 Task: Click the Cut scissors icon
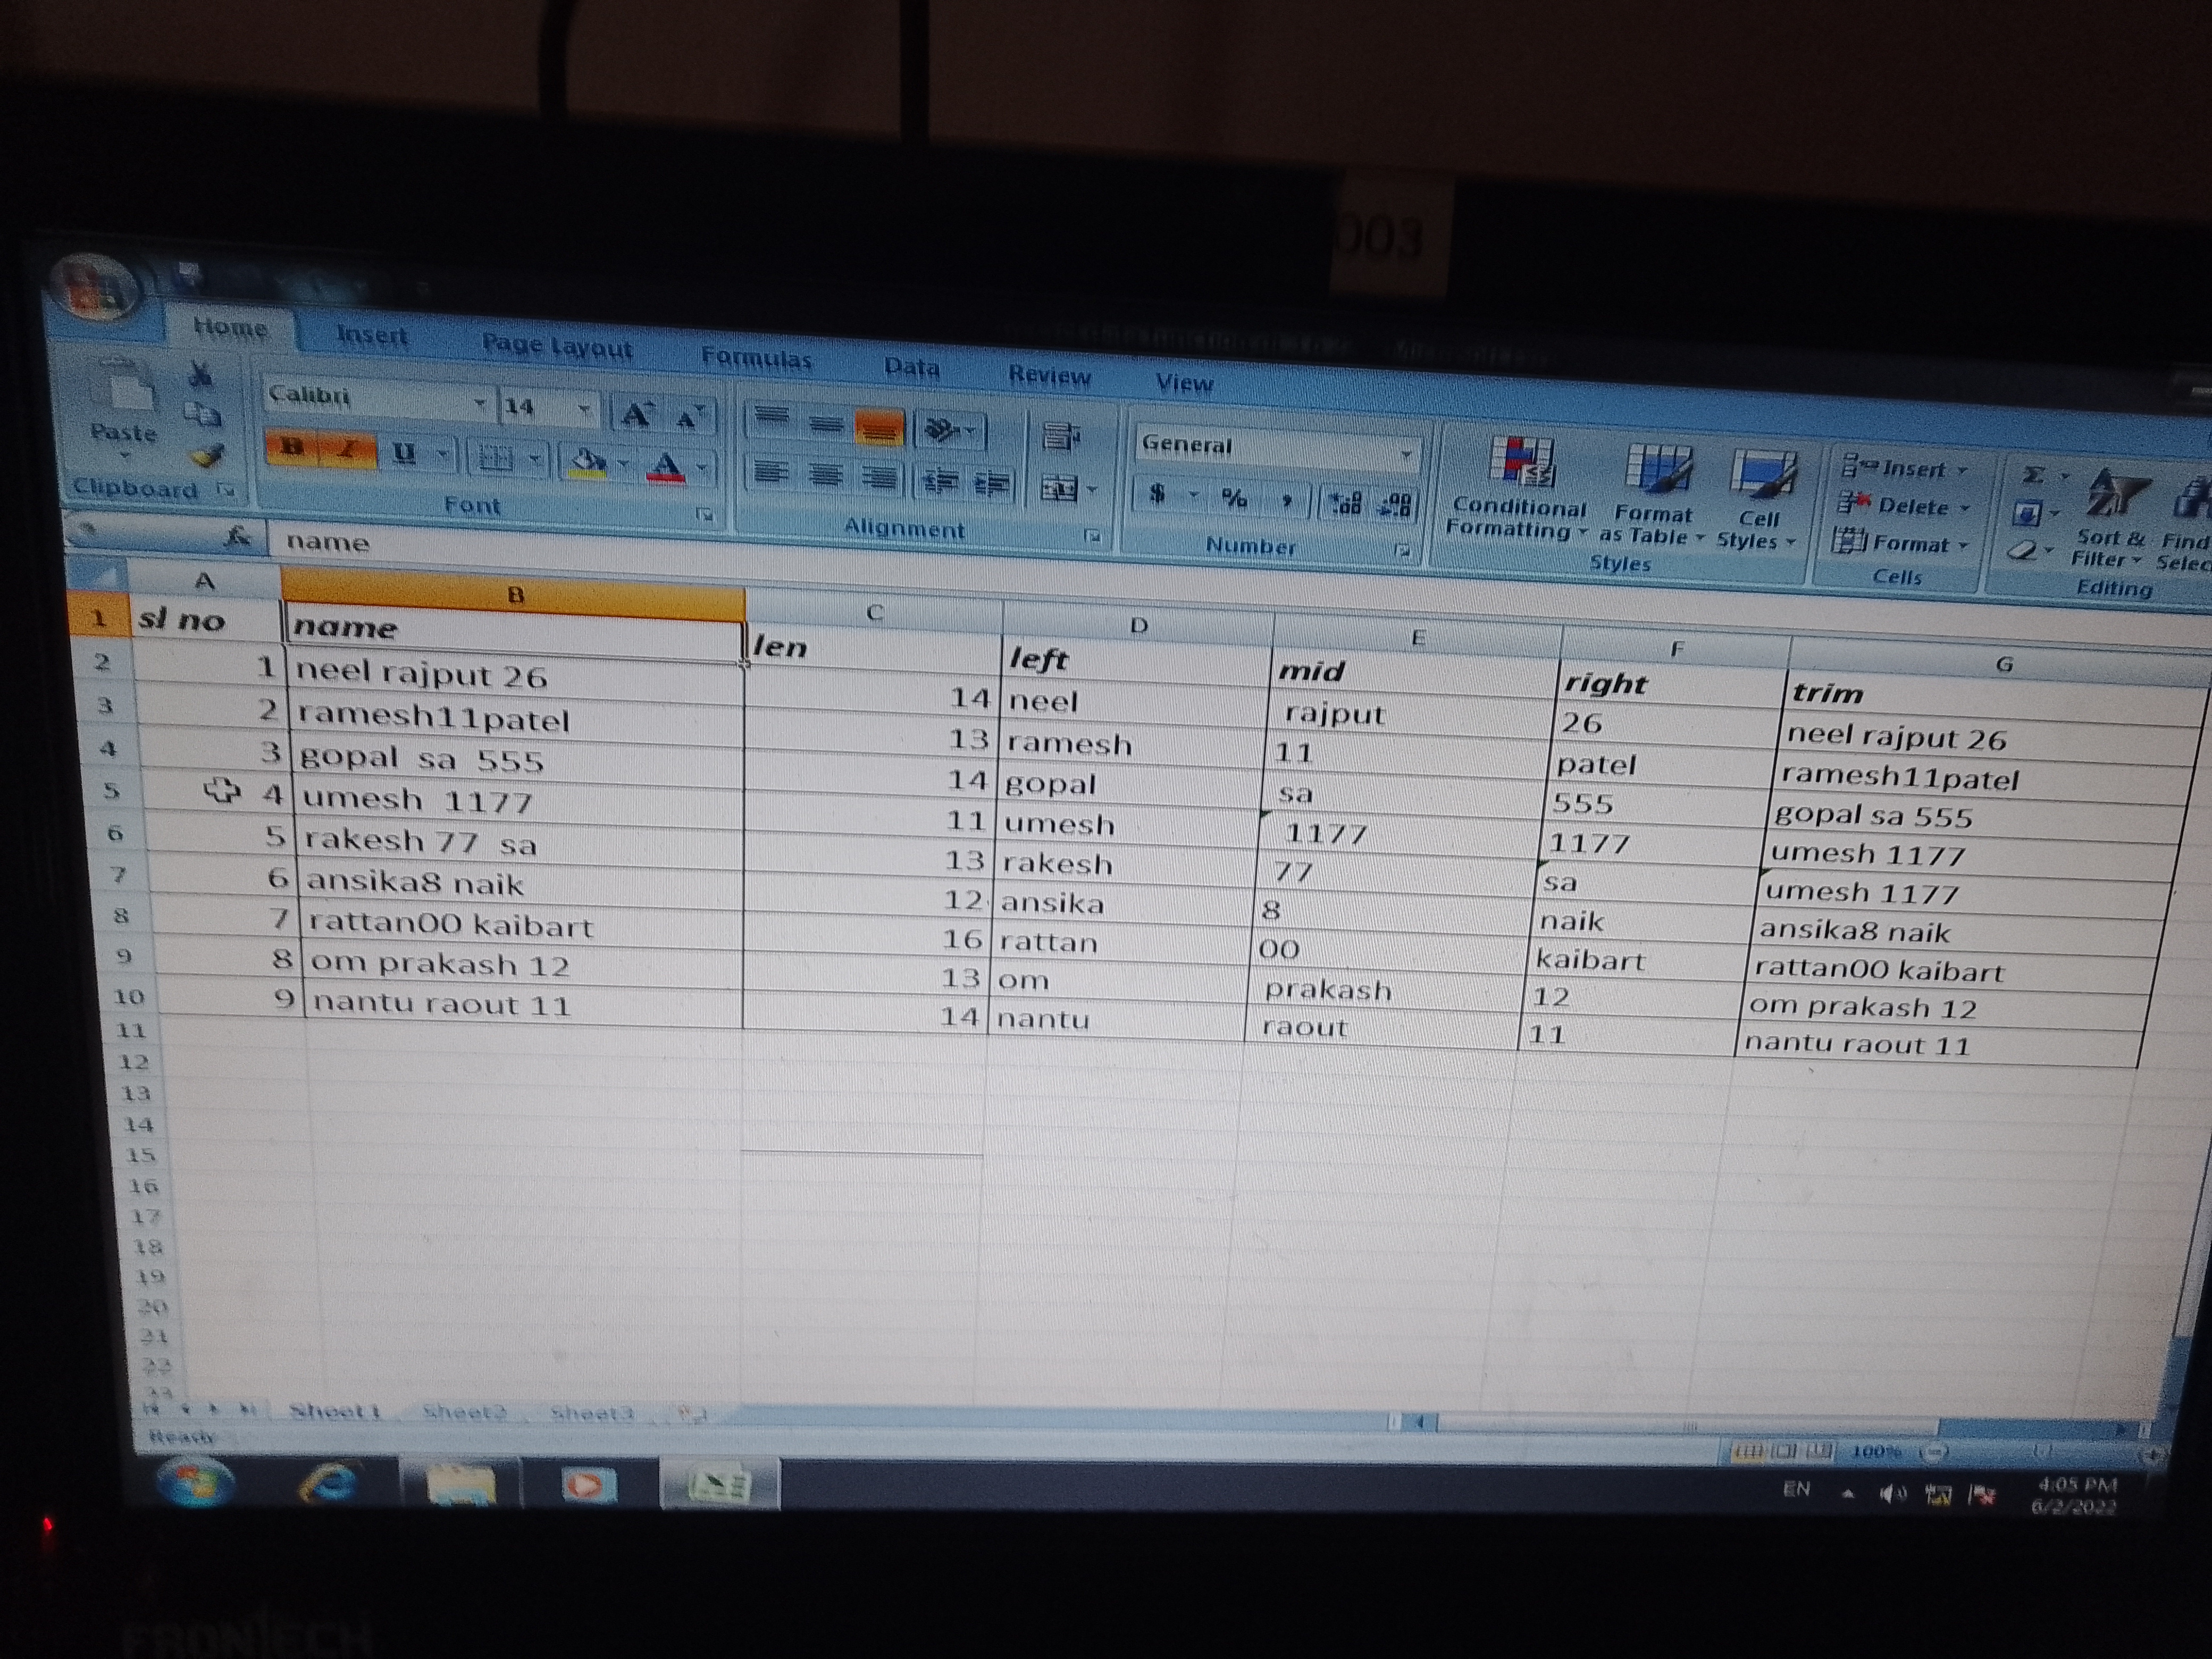pyautogui.click(x=201, y=375)
